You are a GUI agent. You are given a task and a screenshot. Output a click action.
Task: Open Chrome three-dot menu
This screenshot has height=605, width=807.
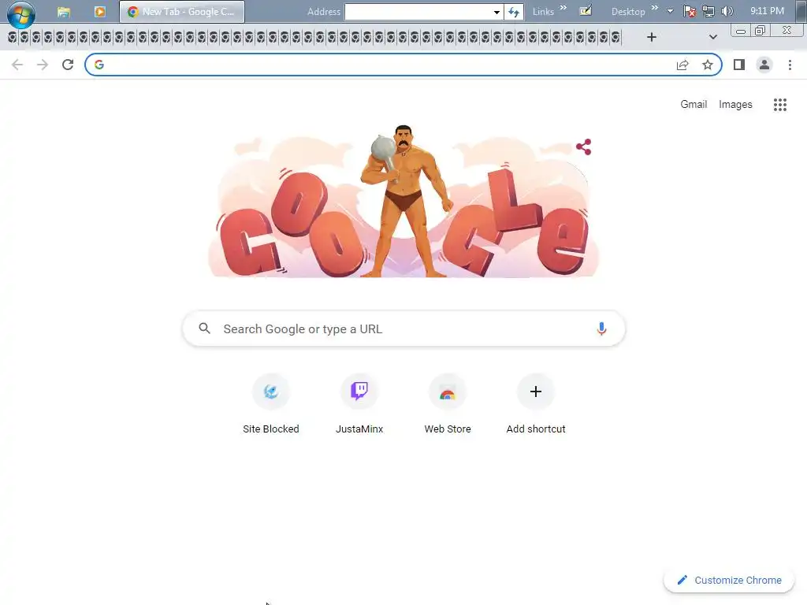(x=790, y=65)
